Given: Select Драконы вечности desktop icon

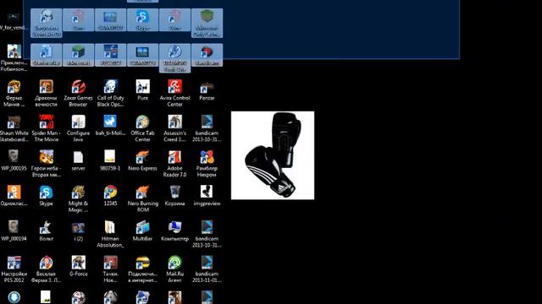Looking at the screenshot, I should (46, 94).
